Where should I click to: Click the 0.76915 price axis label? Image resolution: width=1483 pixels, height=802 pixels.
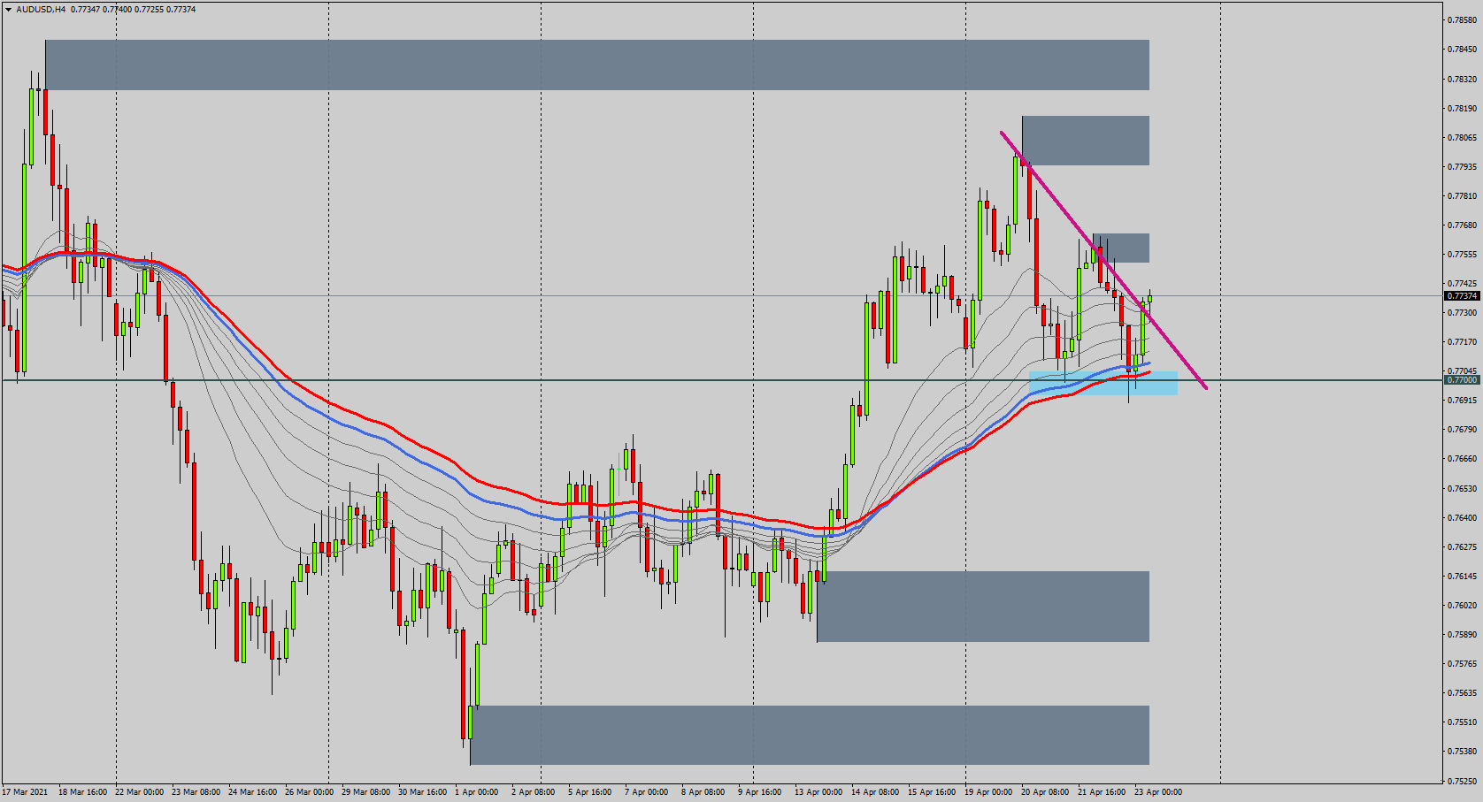point(1462,401)
